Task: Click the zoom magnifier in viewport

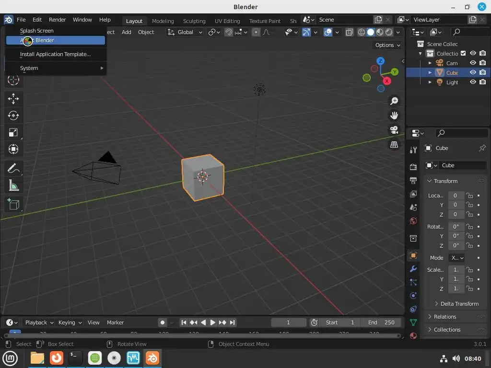Action: pyautogui.click(x=394, y=101)
